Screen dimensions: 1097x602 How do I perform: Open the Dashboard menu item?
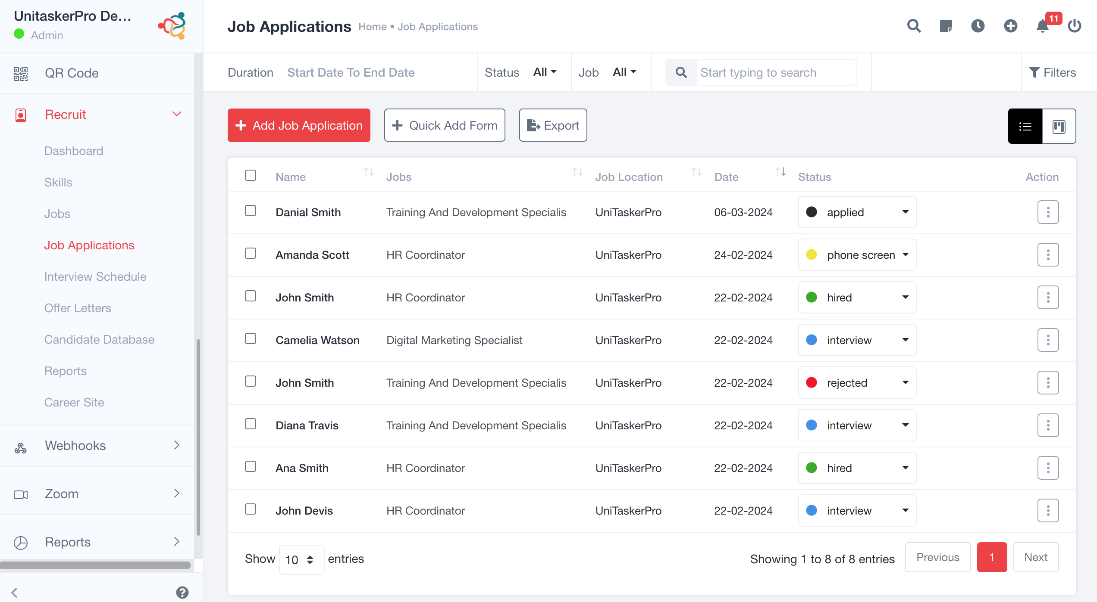[x=74, y=151]
